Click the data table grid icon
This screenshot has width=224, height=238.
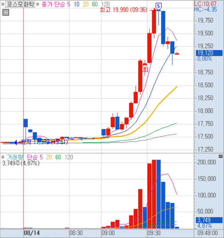pos(5,12)
